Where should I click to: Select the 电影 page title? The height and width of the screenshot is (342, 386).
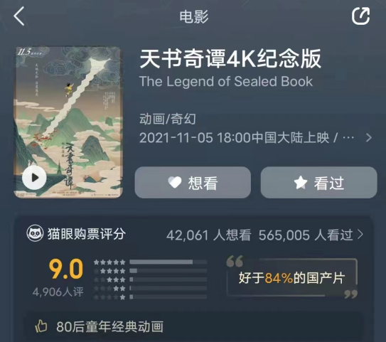coord(194,16)
